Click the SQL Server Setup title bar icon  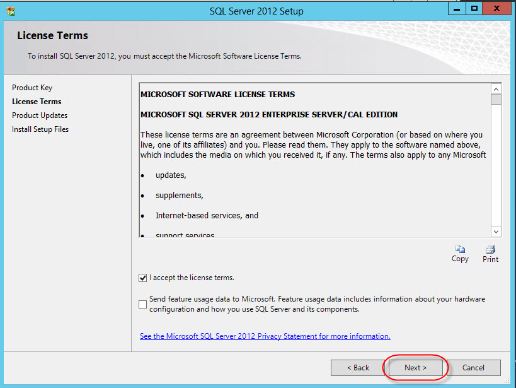point(10,11)
